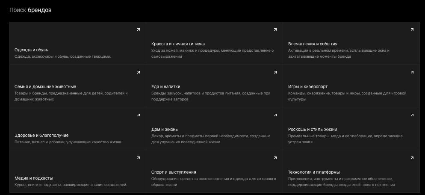Click arrow icon on Семья и домашние животные
Image resolution: width=425 pixels, height=195 pixels.
[x=138, y=72]
